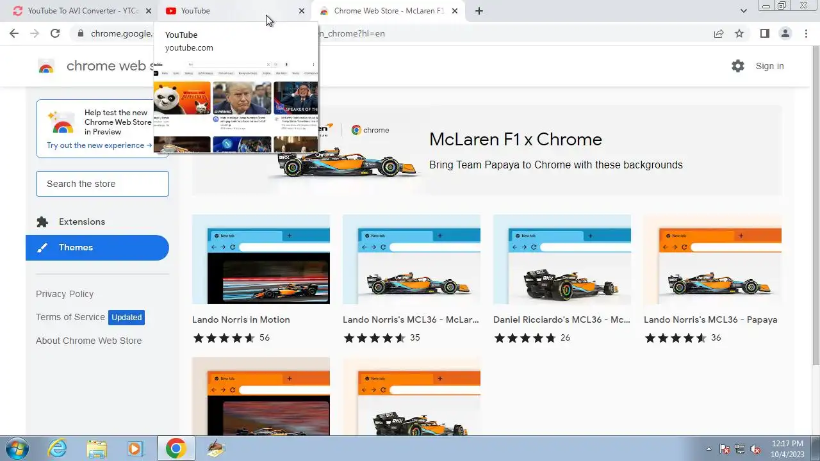The image size is (820, 461).
Task: Close the Chrome Web Store tab
Action: pyautogui.click(x=455, y=11)
